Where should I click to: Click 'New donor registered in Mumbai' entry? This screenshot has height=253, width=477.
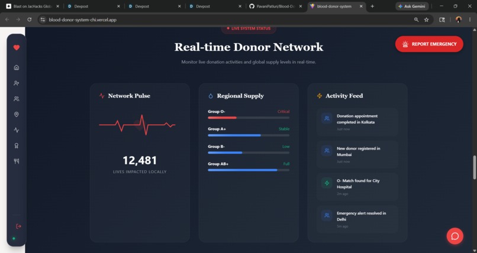357,155
